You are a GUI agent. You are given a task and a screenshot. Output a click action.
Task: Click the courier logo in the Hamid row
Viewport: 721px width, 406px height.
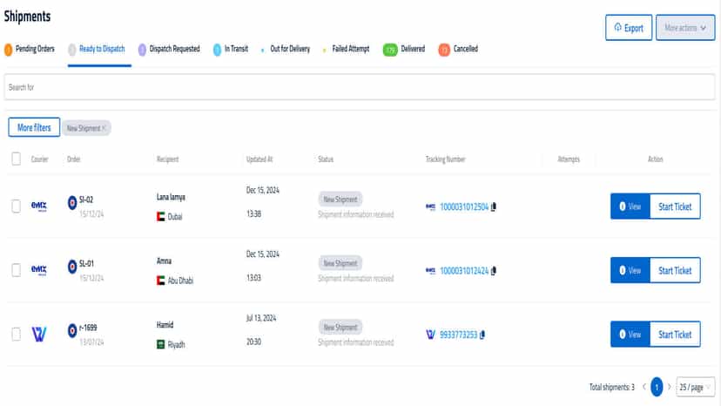pos(39,334)
